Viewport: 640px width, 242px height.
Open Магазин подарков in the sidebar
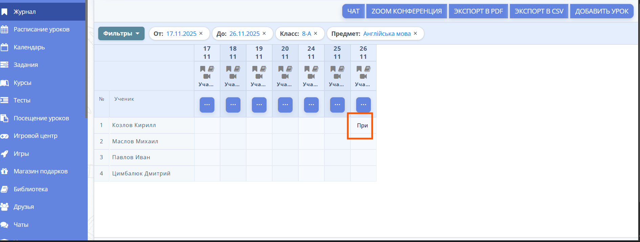coord(40,171)
